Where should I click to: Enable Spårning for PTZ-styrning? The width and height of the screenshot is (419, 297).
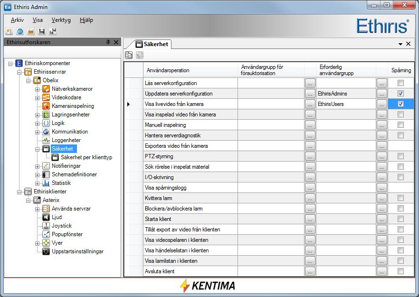click(x=400, y=156)
